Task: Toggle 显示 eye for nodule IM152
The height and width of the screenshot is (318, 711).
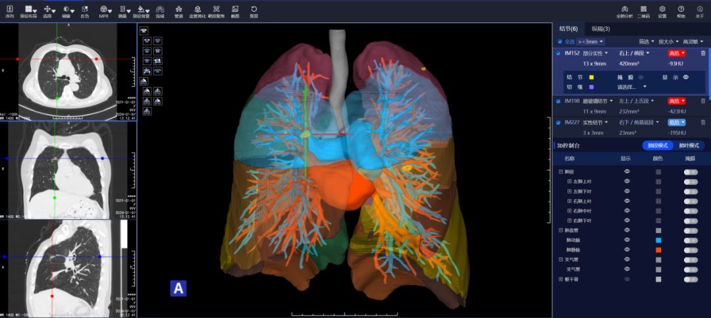Action: tap(686, 77)
